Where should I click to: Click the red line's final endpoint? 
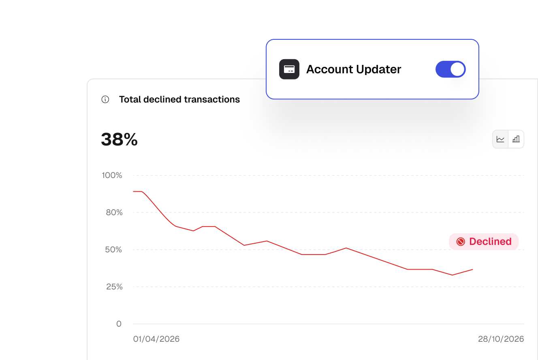[x=472, y=269]
